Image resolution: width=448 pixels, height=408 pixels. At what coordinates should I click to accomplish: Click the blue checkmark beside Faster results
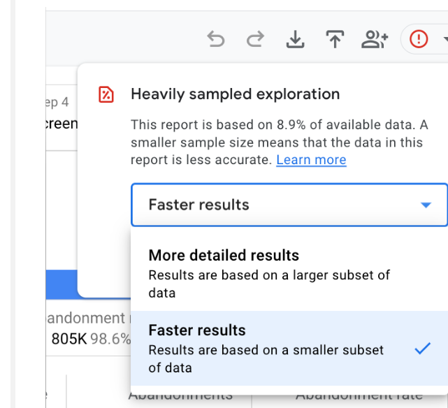point(422,348)
